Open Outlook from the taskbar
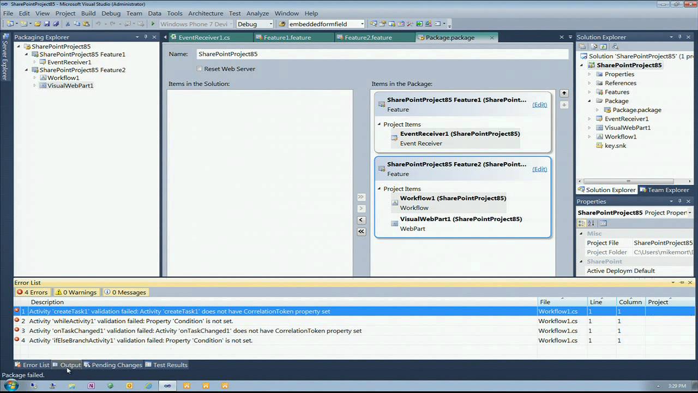 coord(129,386)
